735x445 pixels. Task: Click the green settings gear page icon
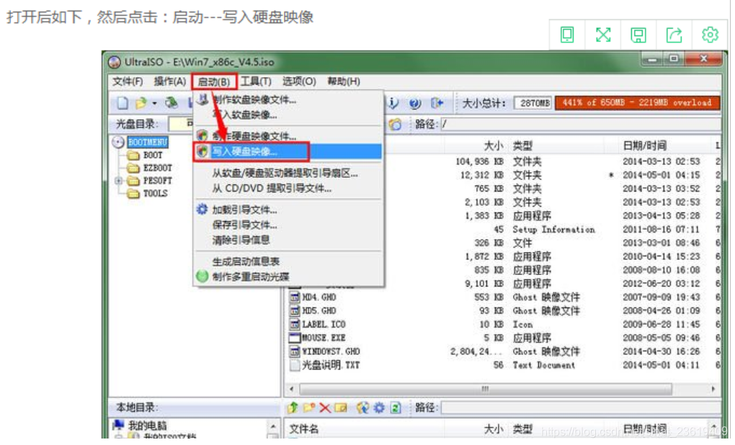[710, 35]
